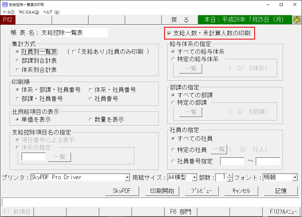Image resolution: width=302 pixels, height=217 pixels.
Task: Select すべての社員 radio
Action: click(x=173, y=139)
